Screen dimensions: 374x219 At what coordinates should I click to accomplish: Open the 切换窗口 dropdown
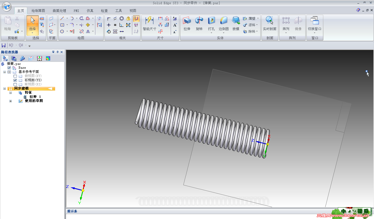pyautogui.click(x=314, y=33)
